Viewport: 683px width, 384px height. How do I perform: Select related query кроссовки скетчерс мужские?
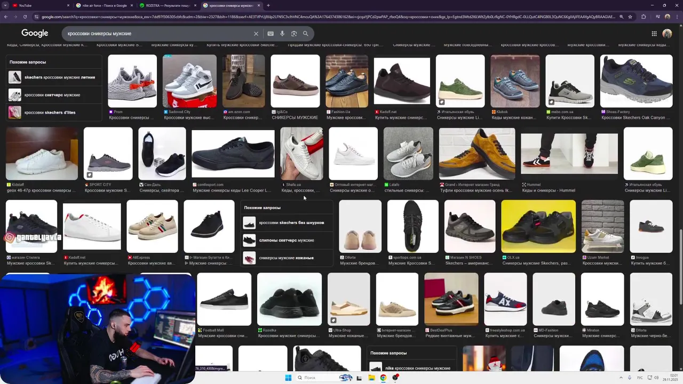[x=53, y=95]
